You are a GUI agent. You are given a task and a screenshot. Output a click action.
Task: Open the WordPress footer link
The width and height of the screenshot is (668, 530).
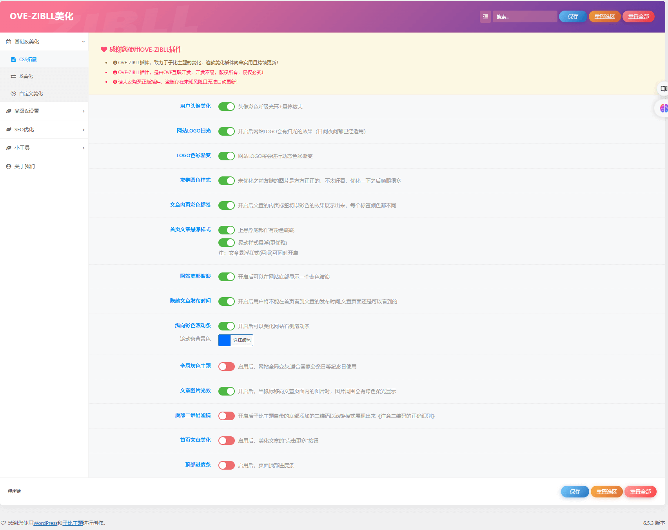click(45, 523)
